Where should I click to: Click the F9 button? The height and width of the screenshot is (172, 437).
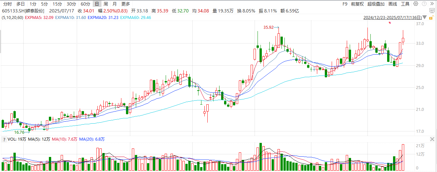click(345, 4)
